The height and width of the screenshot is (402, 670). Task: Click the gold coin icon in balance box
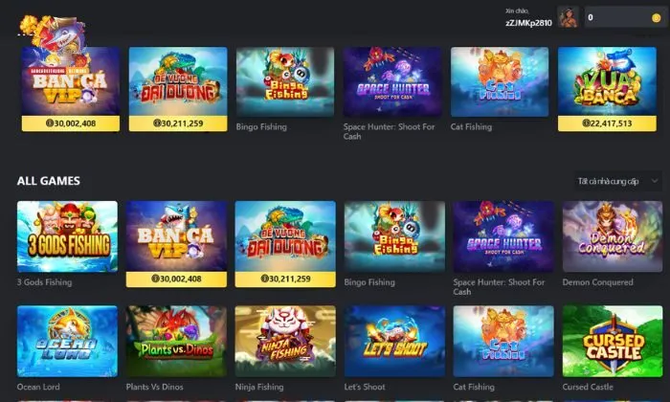[656, 18]
